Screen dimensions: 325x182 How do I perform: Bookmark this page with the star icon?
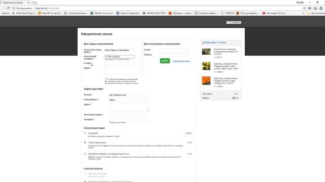tap(304, 8)
